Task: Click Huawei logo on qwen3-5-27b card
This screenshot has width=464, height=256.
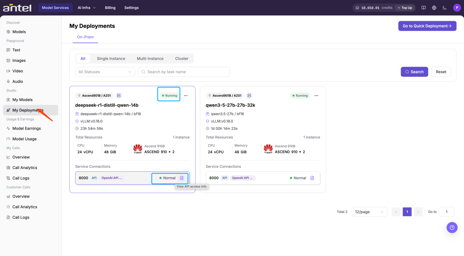Action: pyautogui.click(x=268, y=148)
